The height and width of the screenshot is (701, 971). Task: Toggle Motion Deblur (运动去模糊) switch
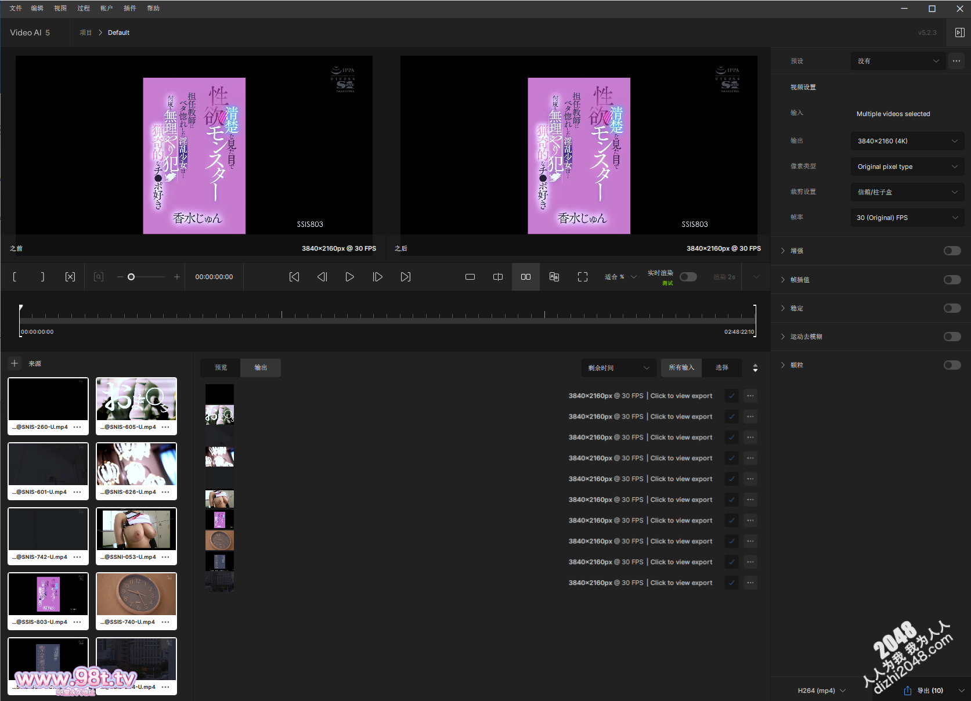pyautogui.click(x=952, y=337)
